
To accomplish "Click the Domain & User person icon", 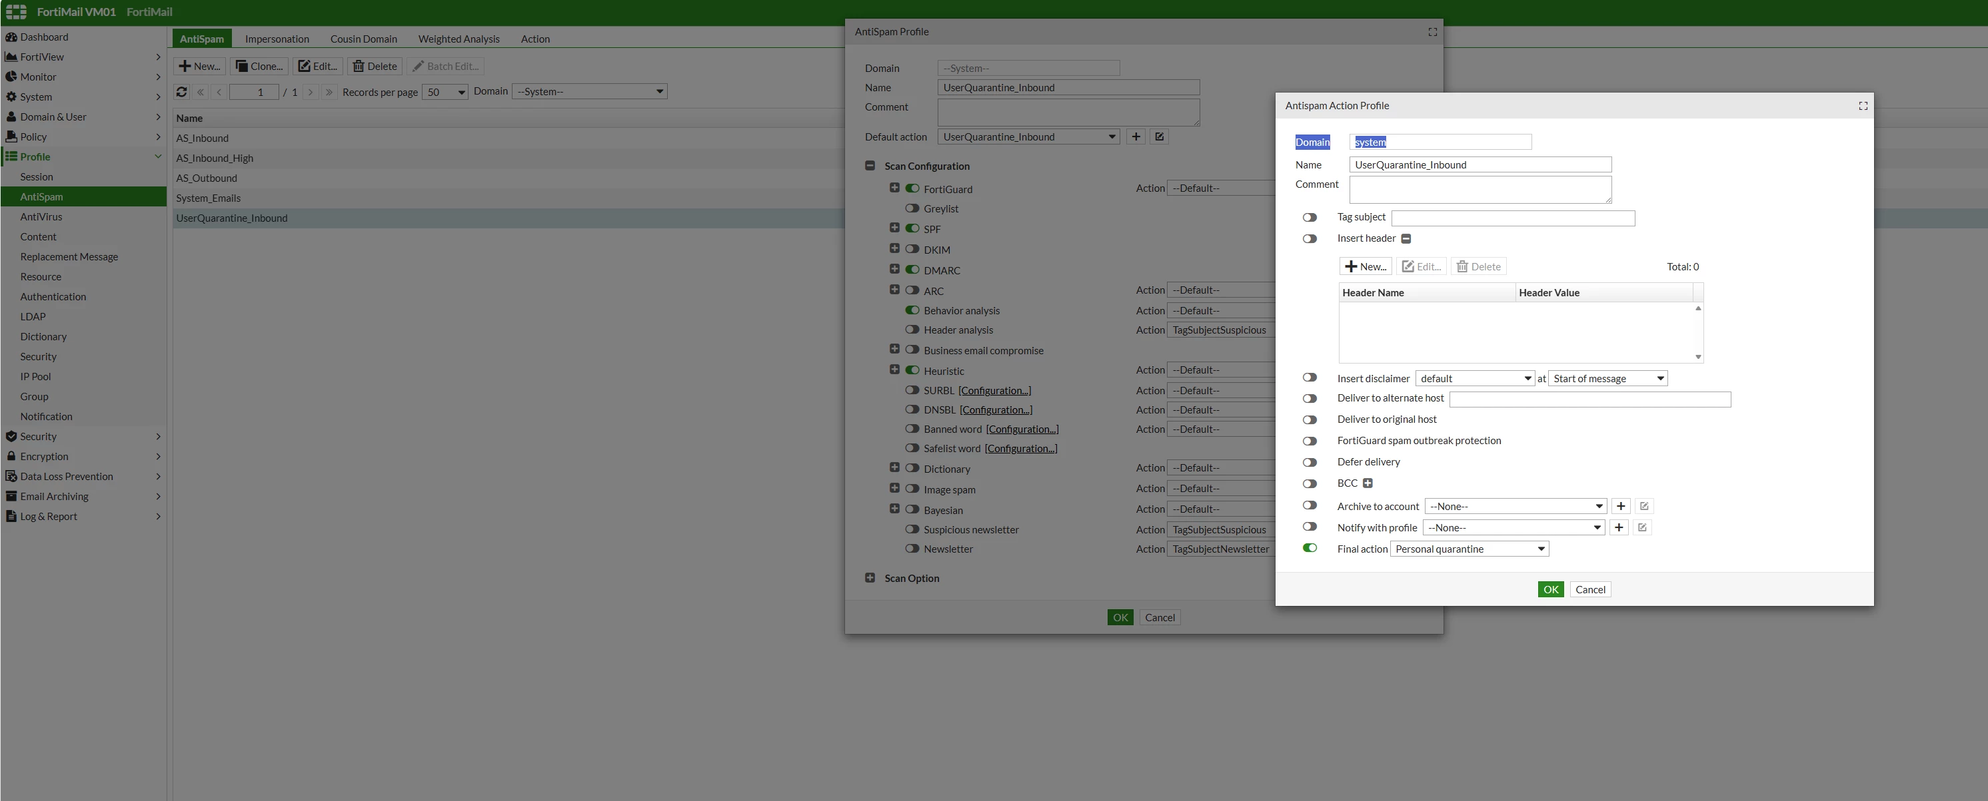I will tap(11, 117).
